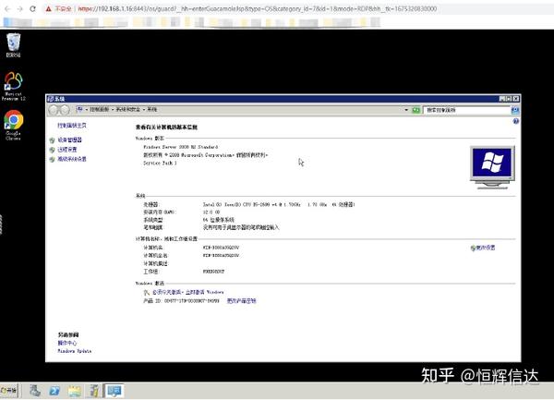Click the WORKGROUP workgroup value
554x400 pixels.
click(x=213, y=272)
